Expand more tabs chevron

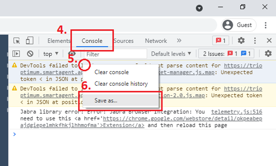point(179,41)
